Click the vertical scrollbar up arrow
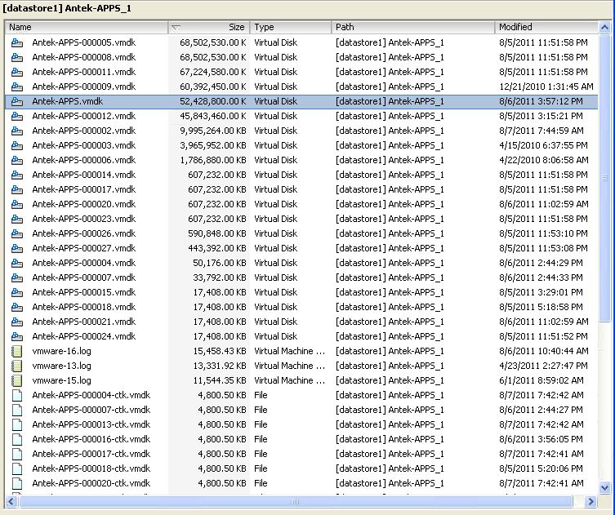The image size is (615, 515). [x=604, y=28]
